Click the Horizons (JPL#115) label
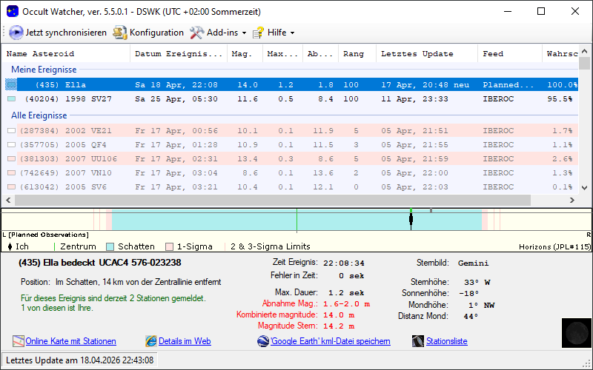 click(x=554, y=247)
